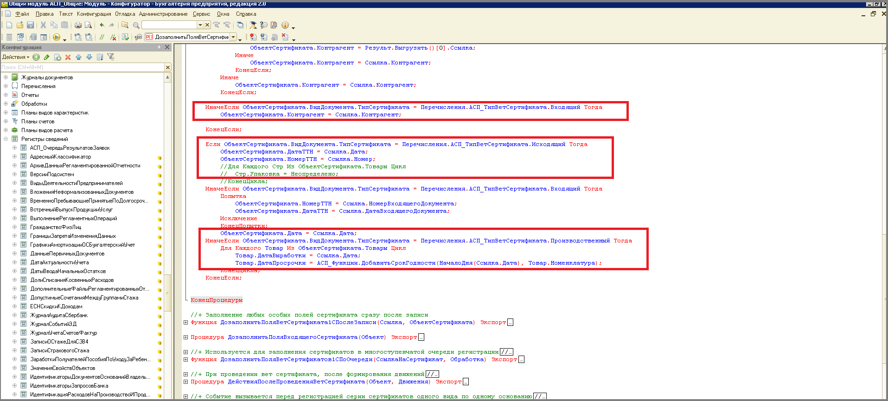Screen dimensions: 888x401
Task: Click the filter by subsystems funnel icon
Action: point(111,57)
